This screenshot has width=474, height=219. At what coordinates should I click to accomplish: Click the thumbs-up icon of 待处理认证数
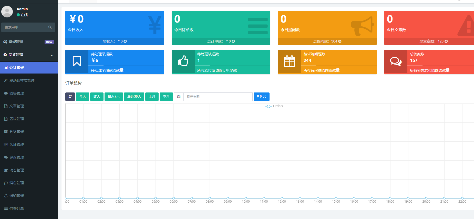[183, 61]
